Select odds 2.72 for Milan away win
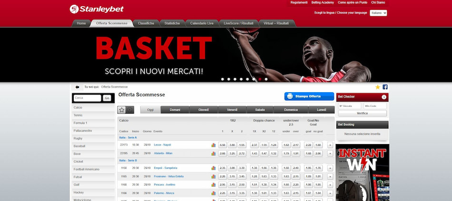Image resolution: width=452 pixels, height=201 pixels. [x=242, y=153]
